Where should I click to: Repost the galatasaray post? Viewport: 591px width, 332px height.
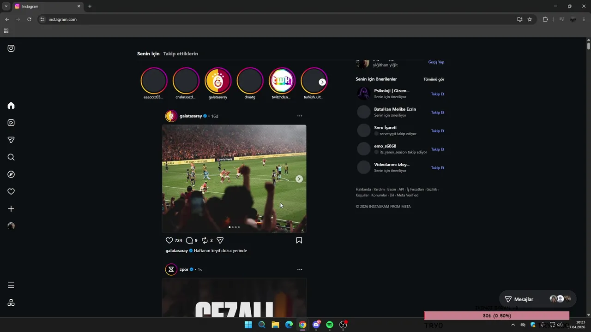tap(205, 240)
